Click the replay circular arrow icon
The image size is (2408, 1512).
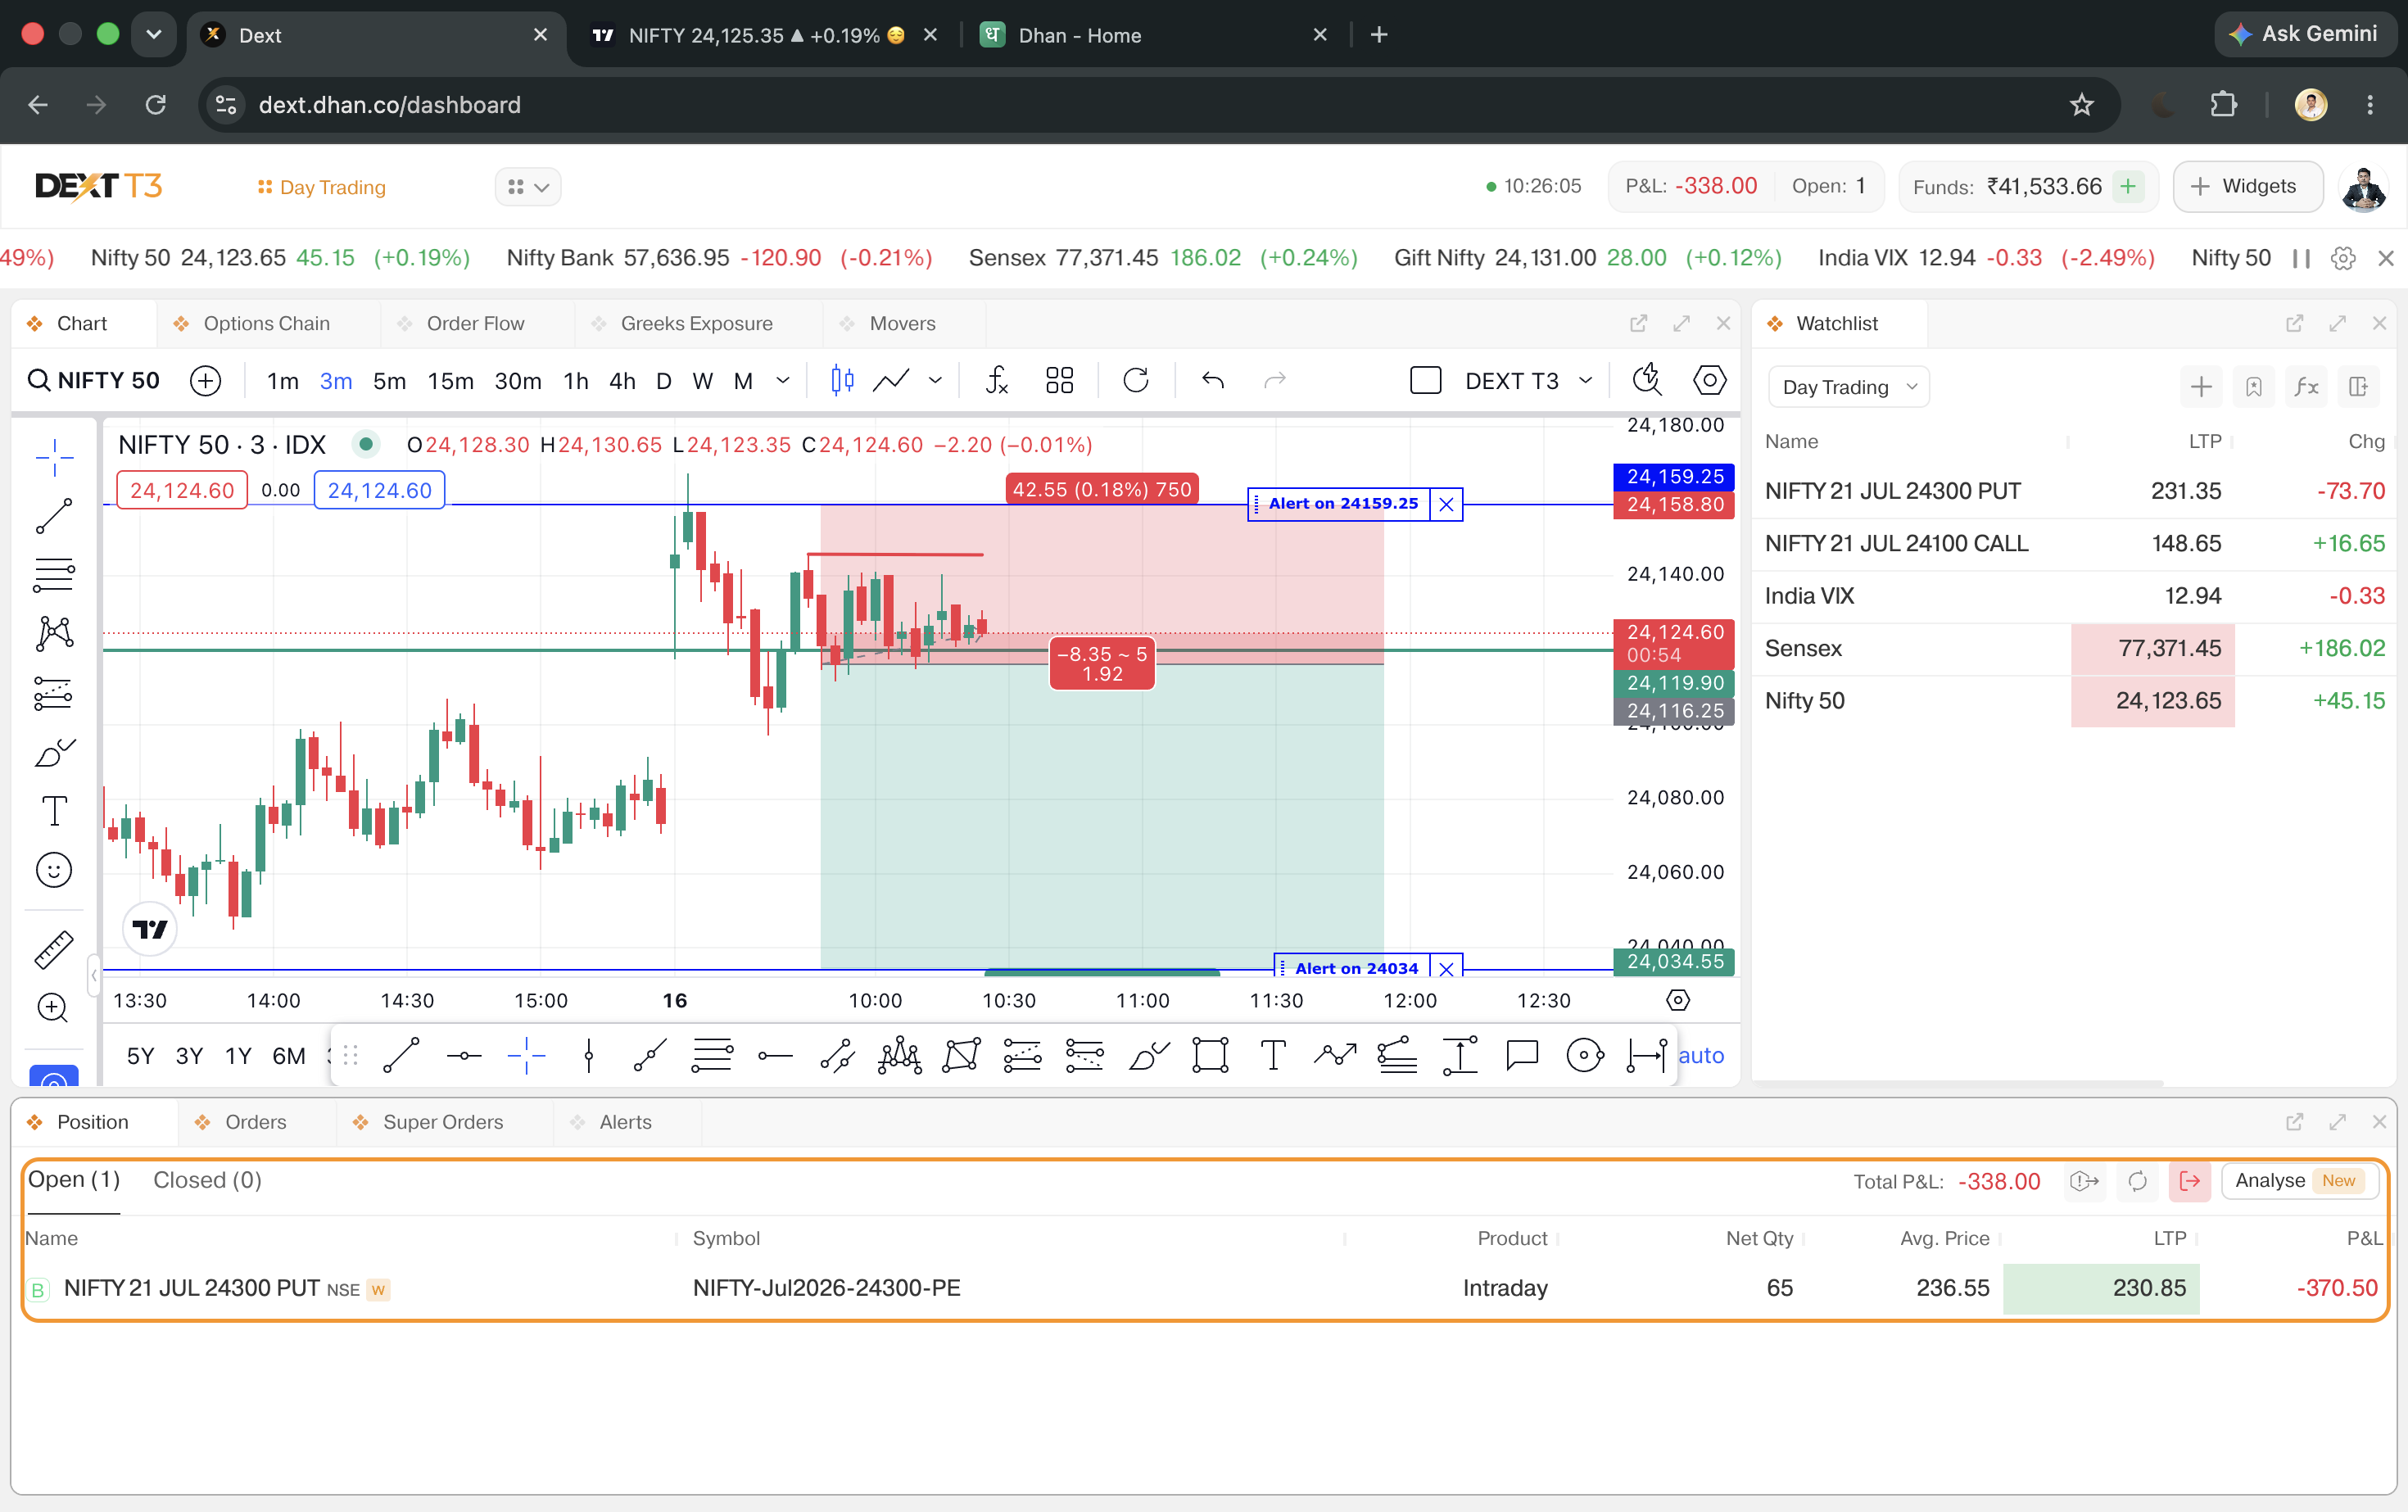tap(1136, 381)
